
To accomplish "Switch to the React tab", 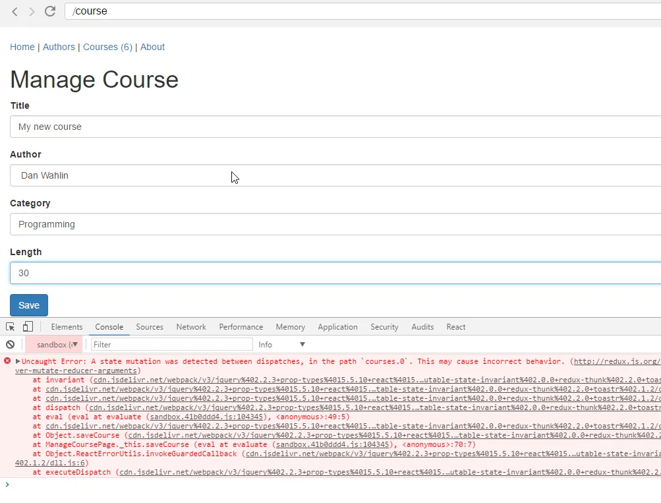I will pos(456,327).
